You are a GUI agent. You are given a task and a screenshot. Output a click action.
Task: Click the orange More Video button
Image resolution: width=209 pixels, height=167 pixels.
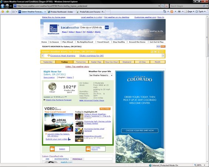pyautogui.click(x=105, y=109)
